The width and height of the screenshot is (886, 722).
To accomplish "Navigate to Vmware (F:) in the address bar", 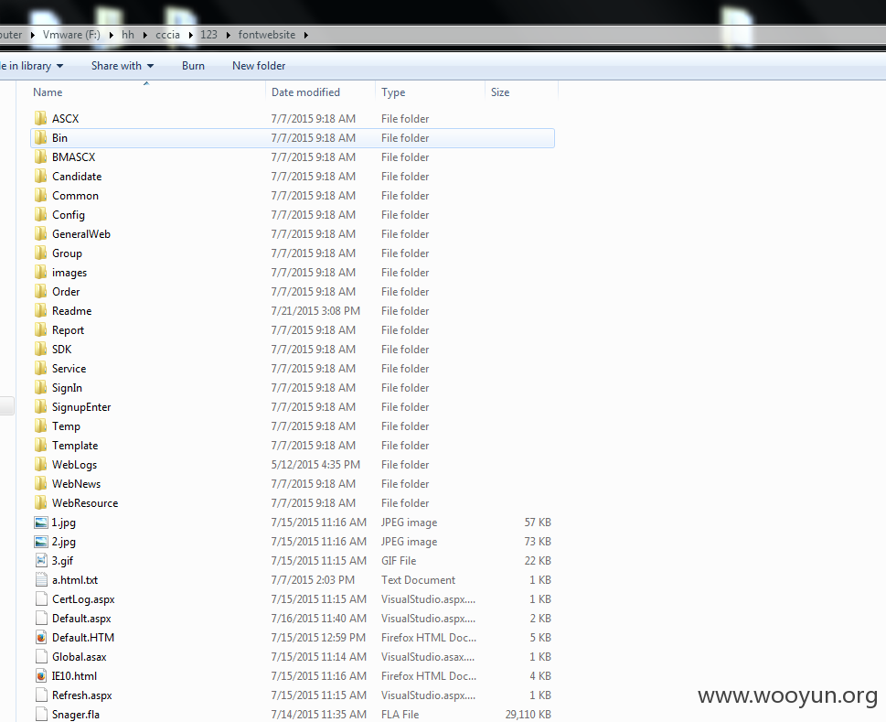I will tap(71, 35).
